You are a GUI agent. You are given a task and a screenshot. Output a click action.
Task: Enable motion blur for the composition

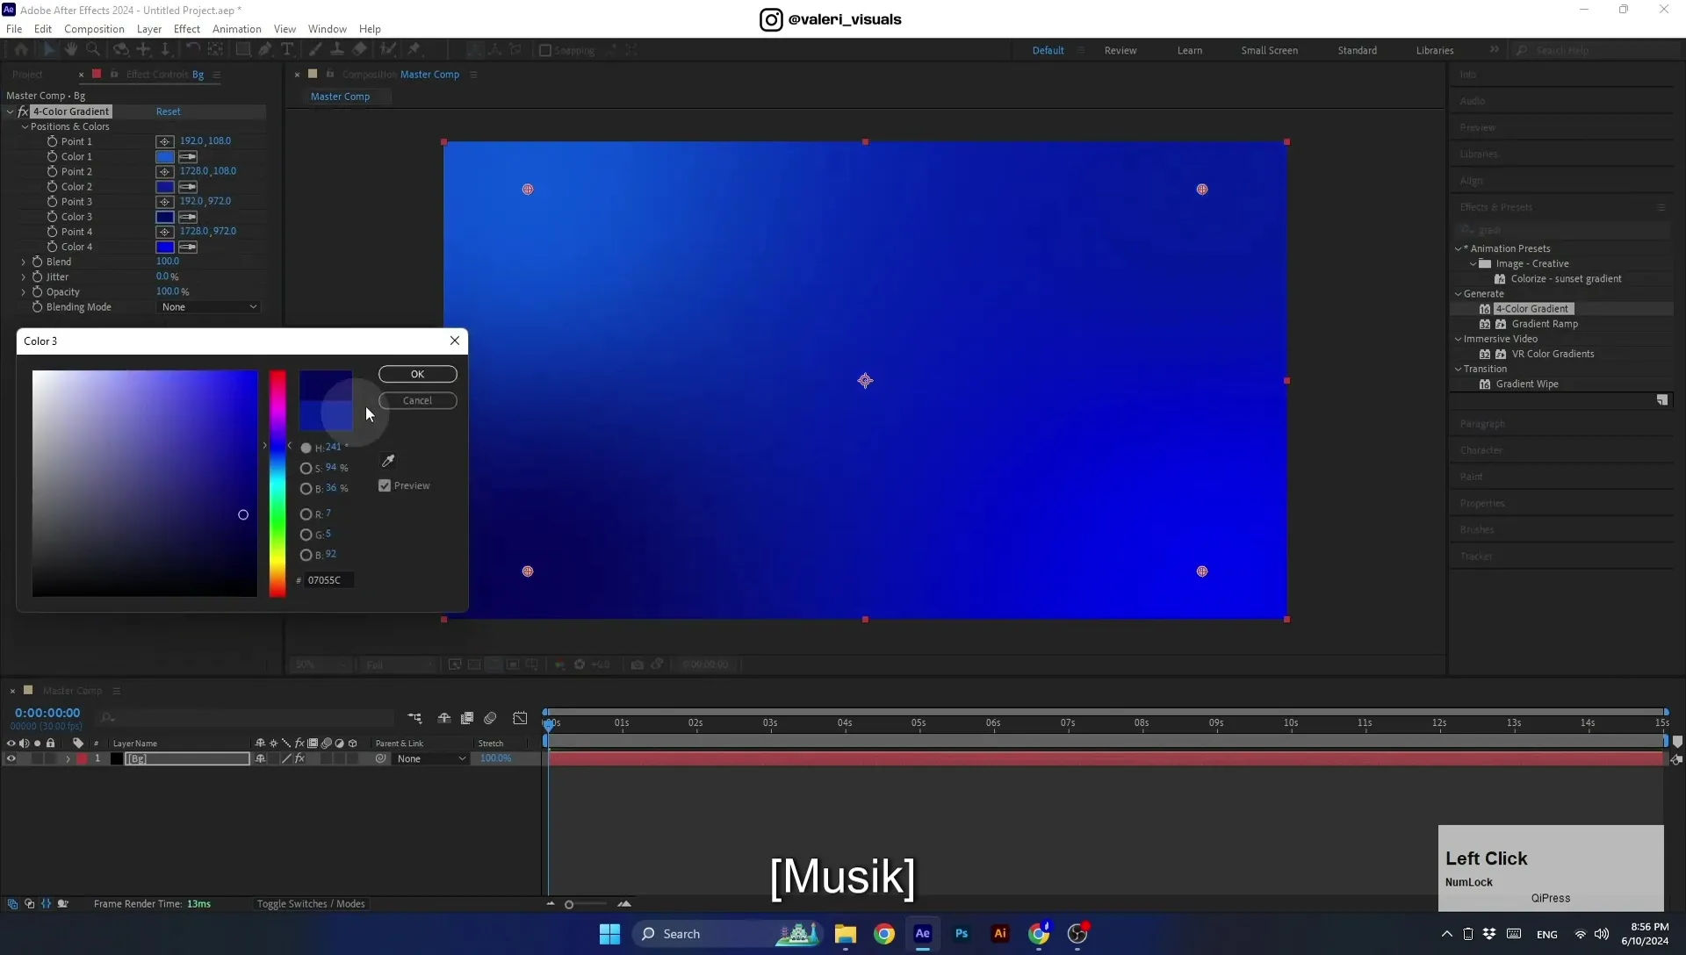490,718
